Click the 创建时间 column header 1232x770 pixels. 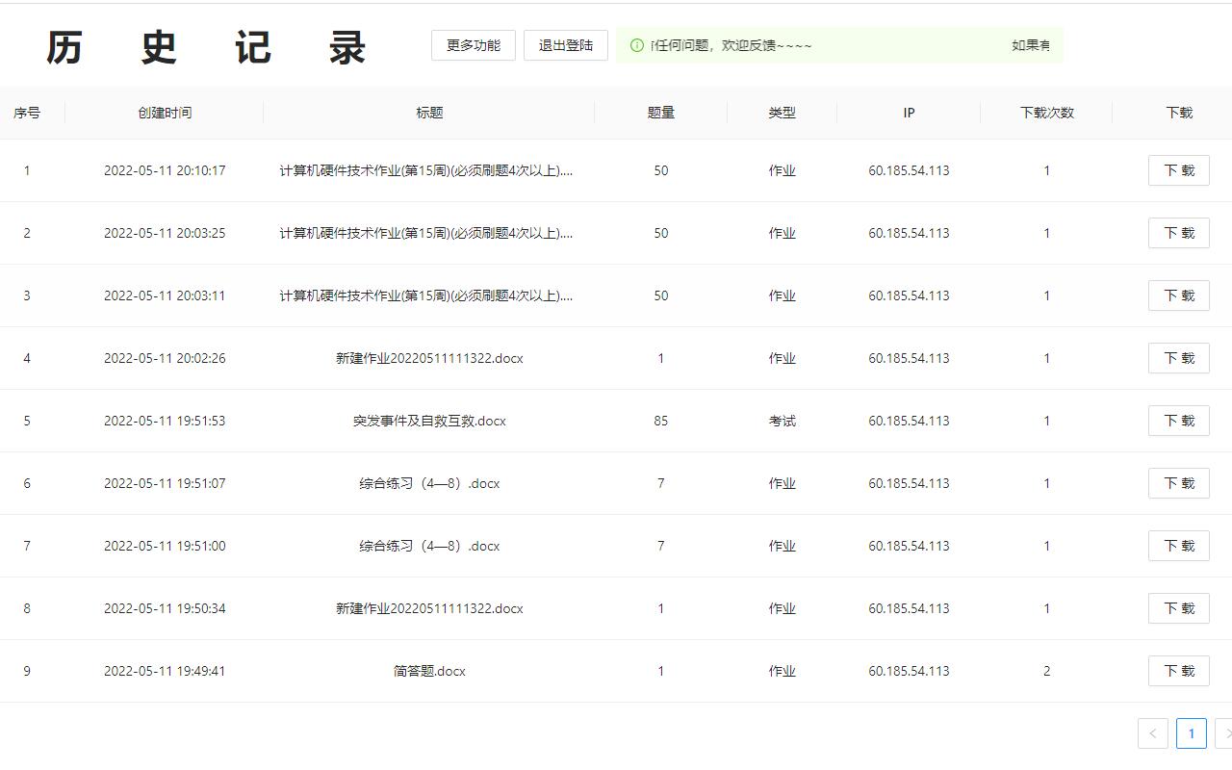[x=164, y=113]
